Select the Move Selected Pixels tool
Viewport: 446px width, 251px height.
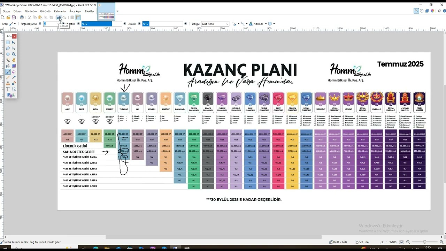tap(14, 43)
